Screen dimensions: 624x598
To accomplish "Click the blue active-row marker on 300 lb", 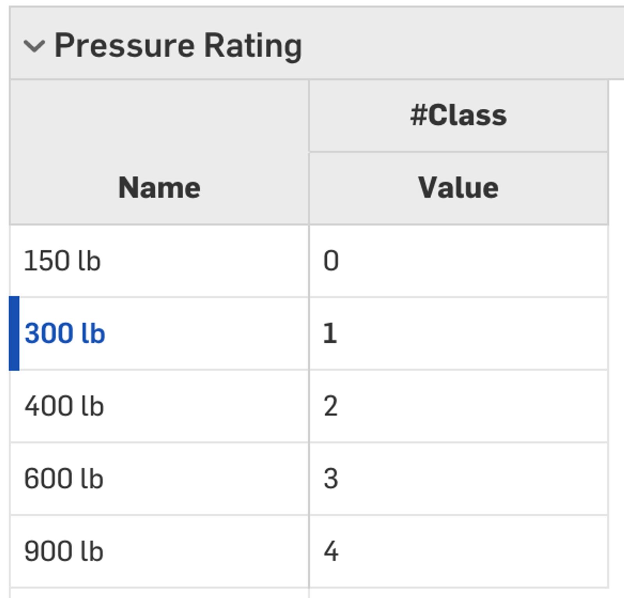I will (x=14, y=333).
